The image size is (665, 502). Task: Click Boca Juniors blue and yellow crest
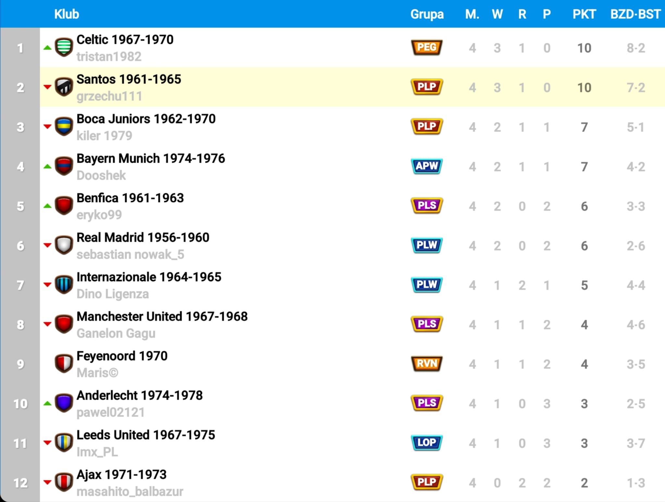click(x=64, y=127)
